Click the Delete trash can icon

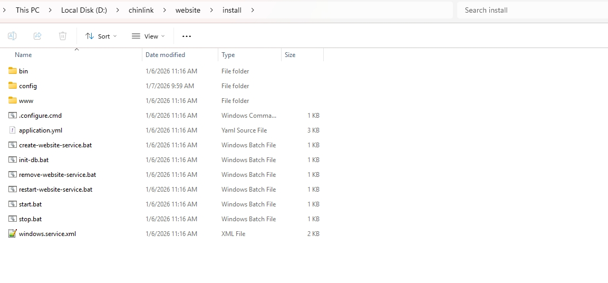pos(63,36)
